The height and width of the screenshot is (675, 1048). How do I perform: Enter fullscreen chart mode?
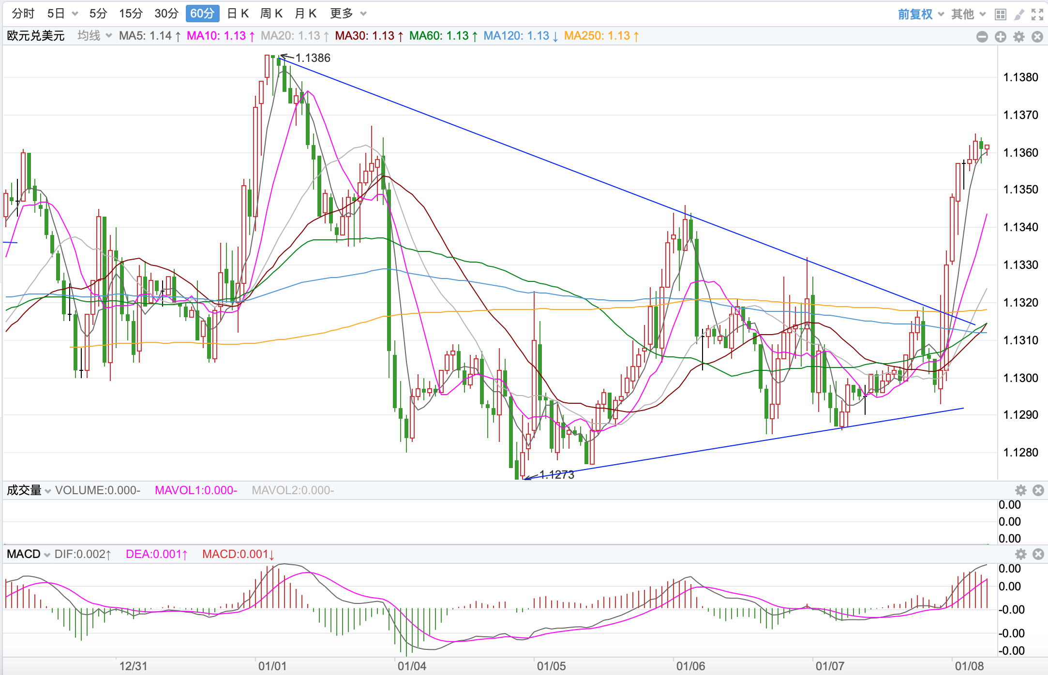tap(1037, 15)
